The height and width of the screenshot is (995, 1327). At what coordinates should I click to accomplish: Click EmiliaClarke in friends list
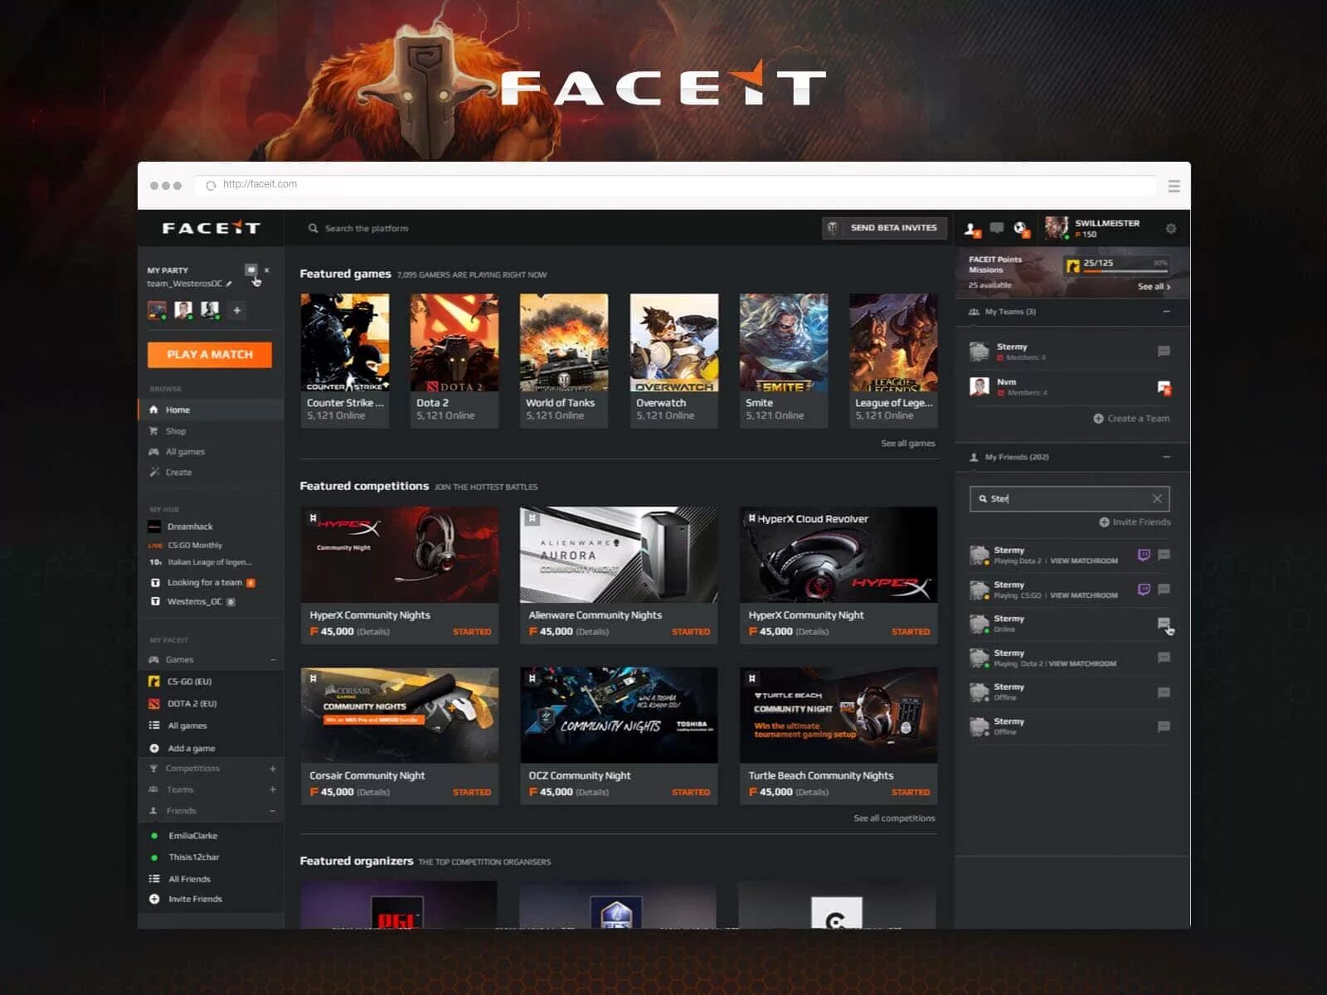[192, 836]
